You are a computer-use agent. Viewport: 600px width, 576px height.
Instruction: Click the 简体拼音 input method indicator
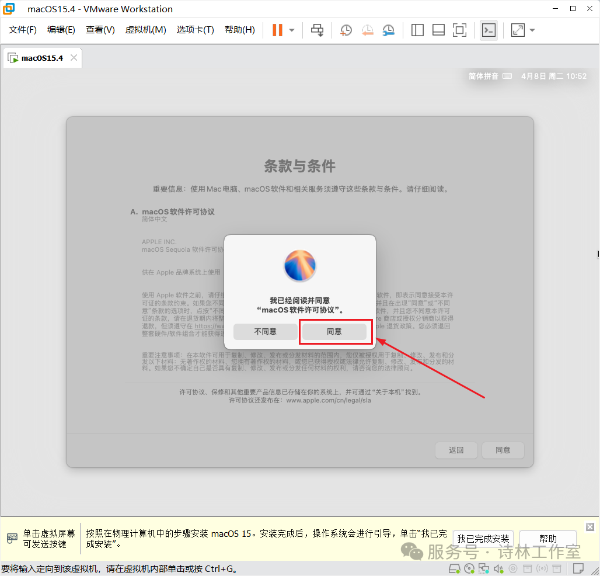490,76
